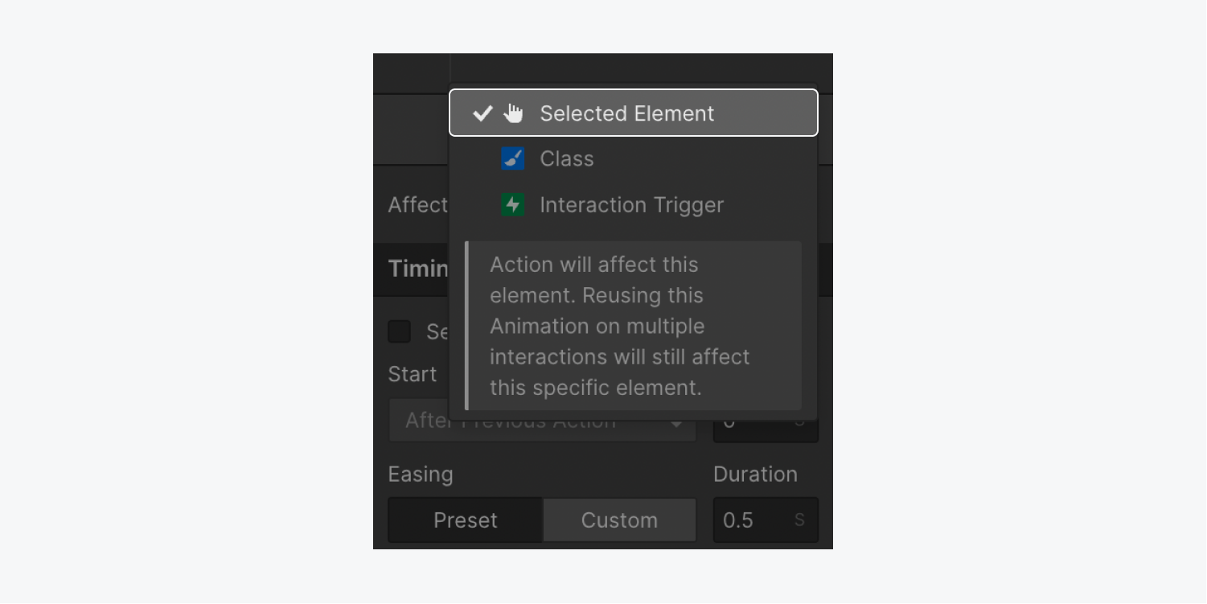Click the checkmark next to Selected Element
This screenshot has height=604, width=1207.
point(482,113)
